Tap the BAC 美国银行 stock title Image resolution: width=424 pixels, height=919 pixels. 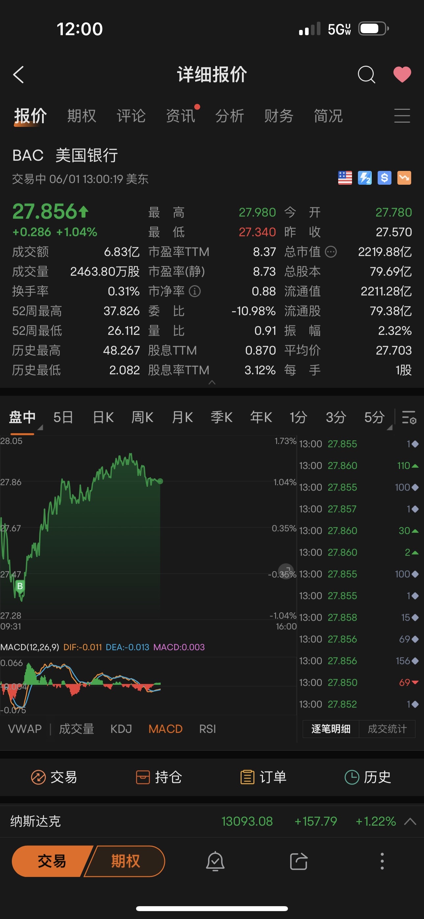pyautogui.click(x=65, y=155)
